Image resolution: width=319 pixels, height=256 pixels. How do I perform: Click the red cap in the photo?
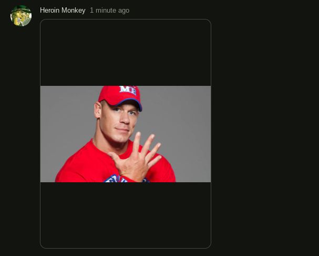120,96
